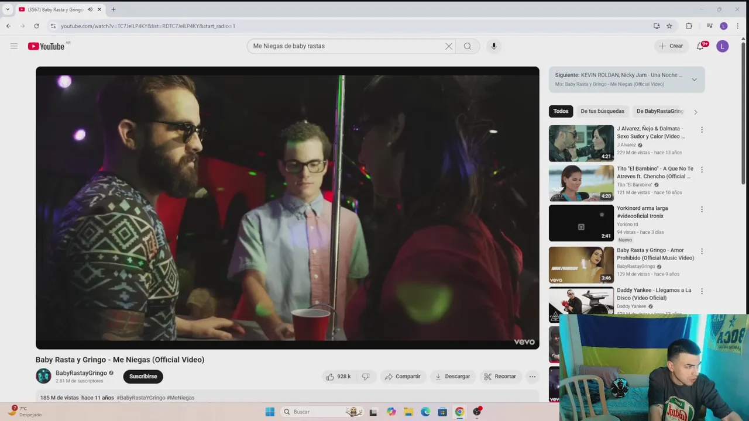The height and width of the screenshot is (421, 749).
Task: Click the taskbar Buscar search box
Action: click(322, 412)
